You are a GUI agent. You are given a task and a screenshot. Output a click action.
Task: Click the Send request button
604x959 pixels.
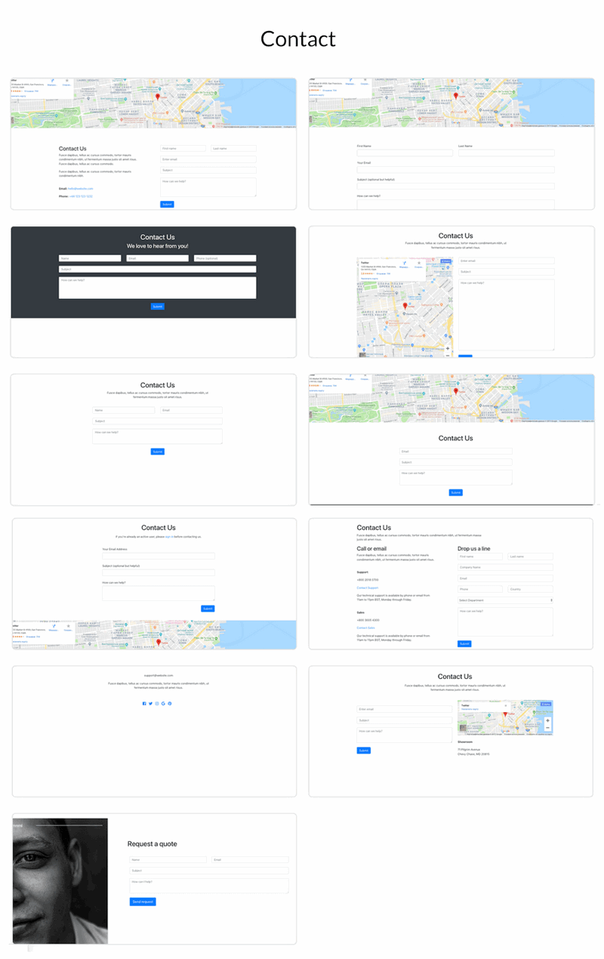click(x=143, y=902)
